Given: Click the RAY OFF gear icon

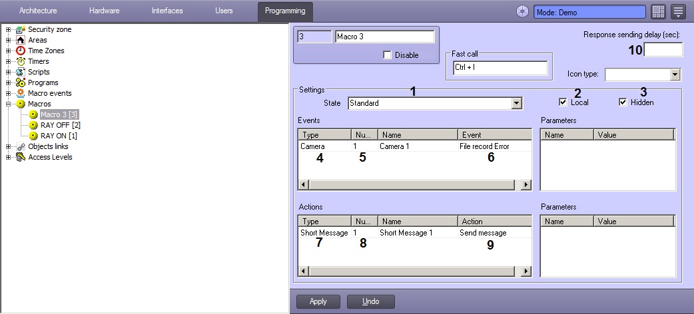Looking at the screenshot, I should (x=33, y=125).
